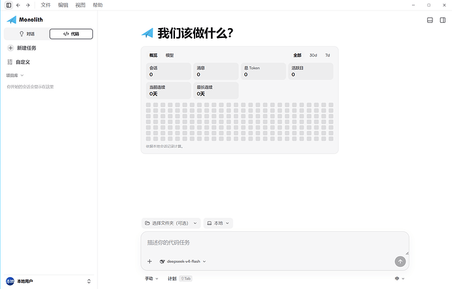The image size is (452, 289).
Task: Toggle the right side panel icon
Action: [443, 20]
